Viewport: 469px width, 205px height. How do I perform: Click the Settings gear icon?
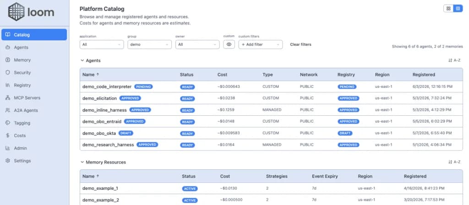tap(8, 161)
